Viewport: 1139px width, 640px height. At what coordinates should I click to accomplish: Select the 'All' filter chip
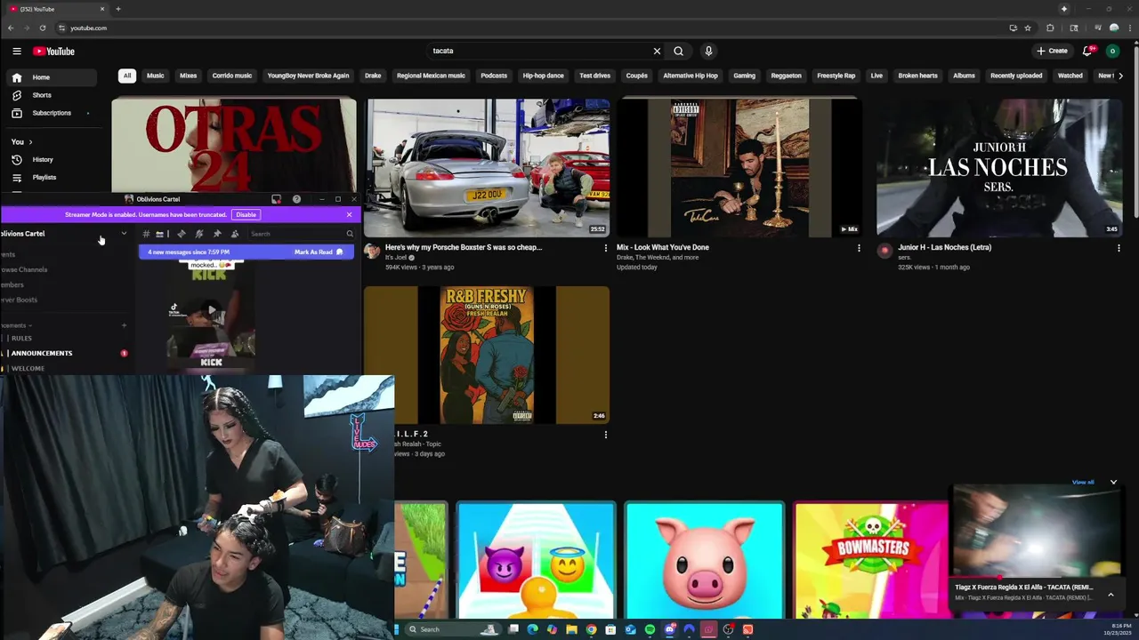click(127, 76)
